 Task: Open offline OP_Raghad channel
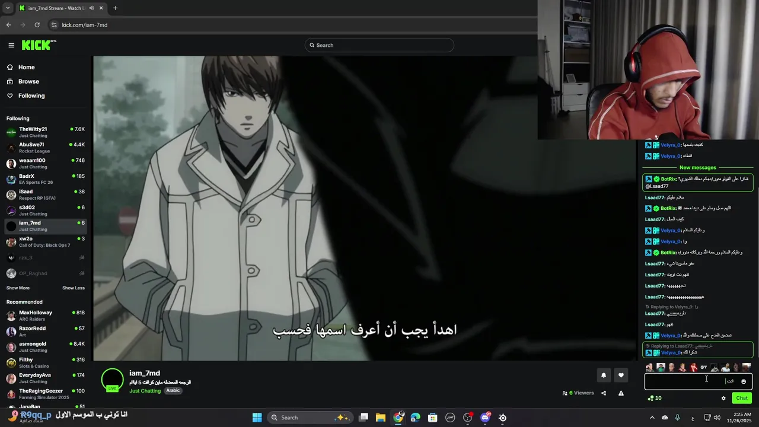coord(46,273)
